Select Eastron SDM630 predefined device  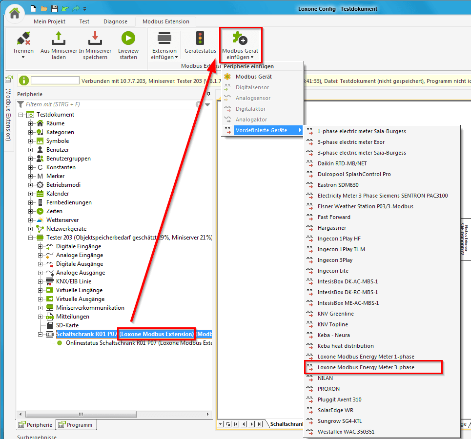point(338,185)
